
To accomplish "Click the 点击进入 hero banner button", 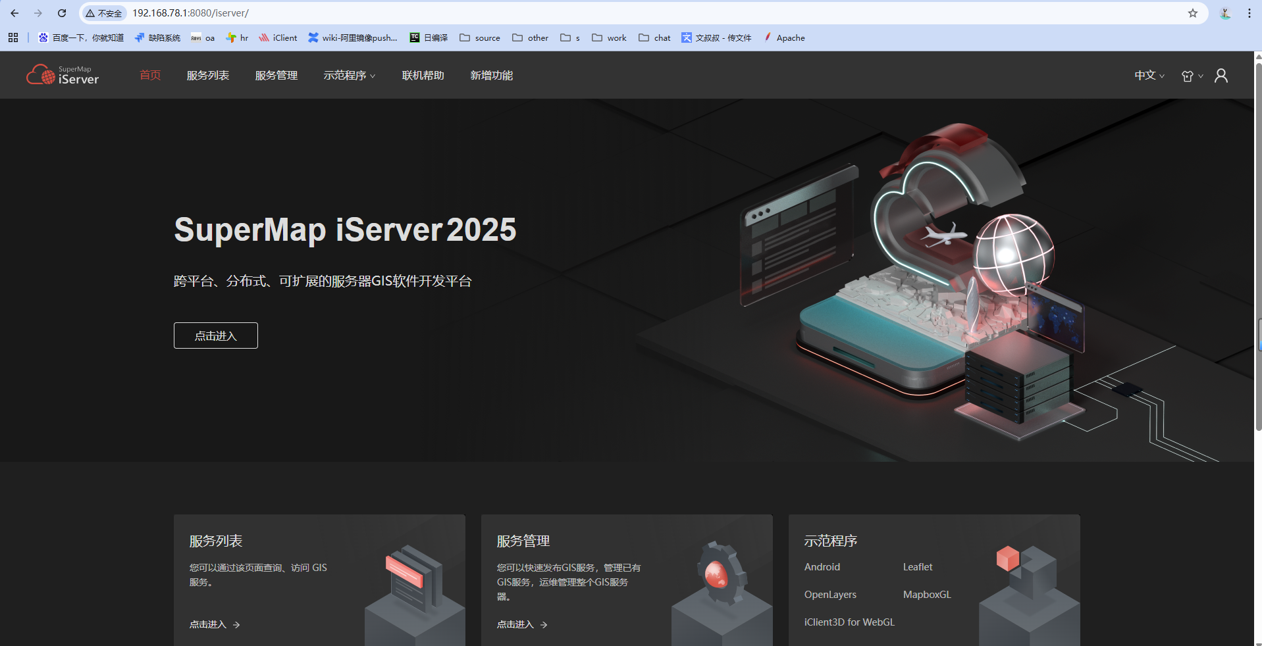I will tap(216, 335).
